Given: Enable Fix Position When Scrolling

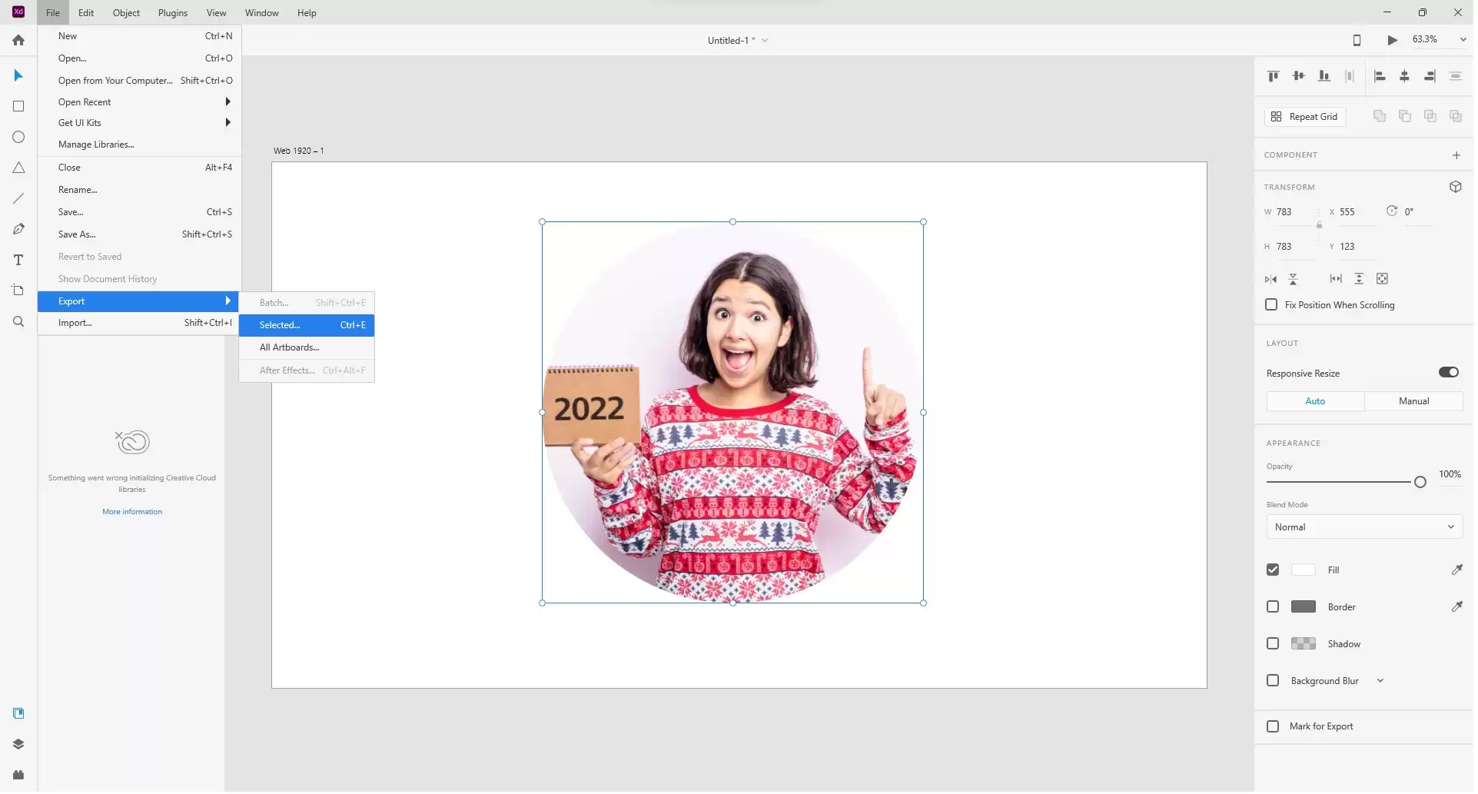Looking at the screenshot, I should [x=1270, y=305].
